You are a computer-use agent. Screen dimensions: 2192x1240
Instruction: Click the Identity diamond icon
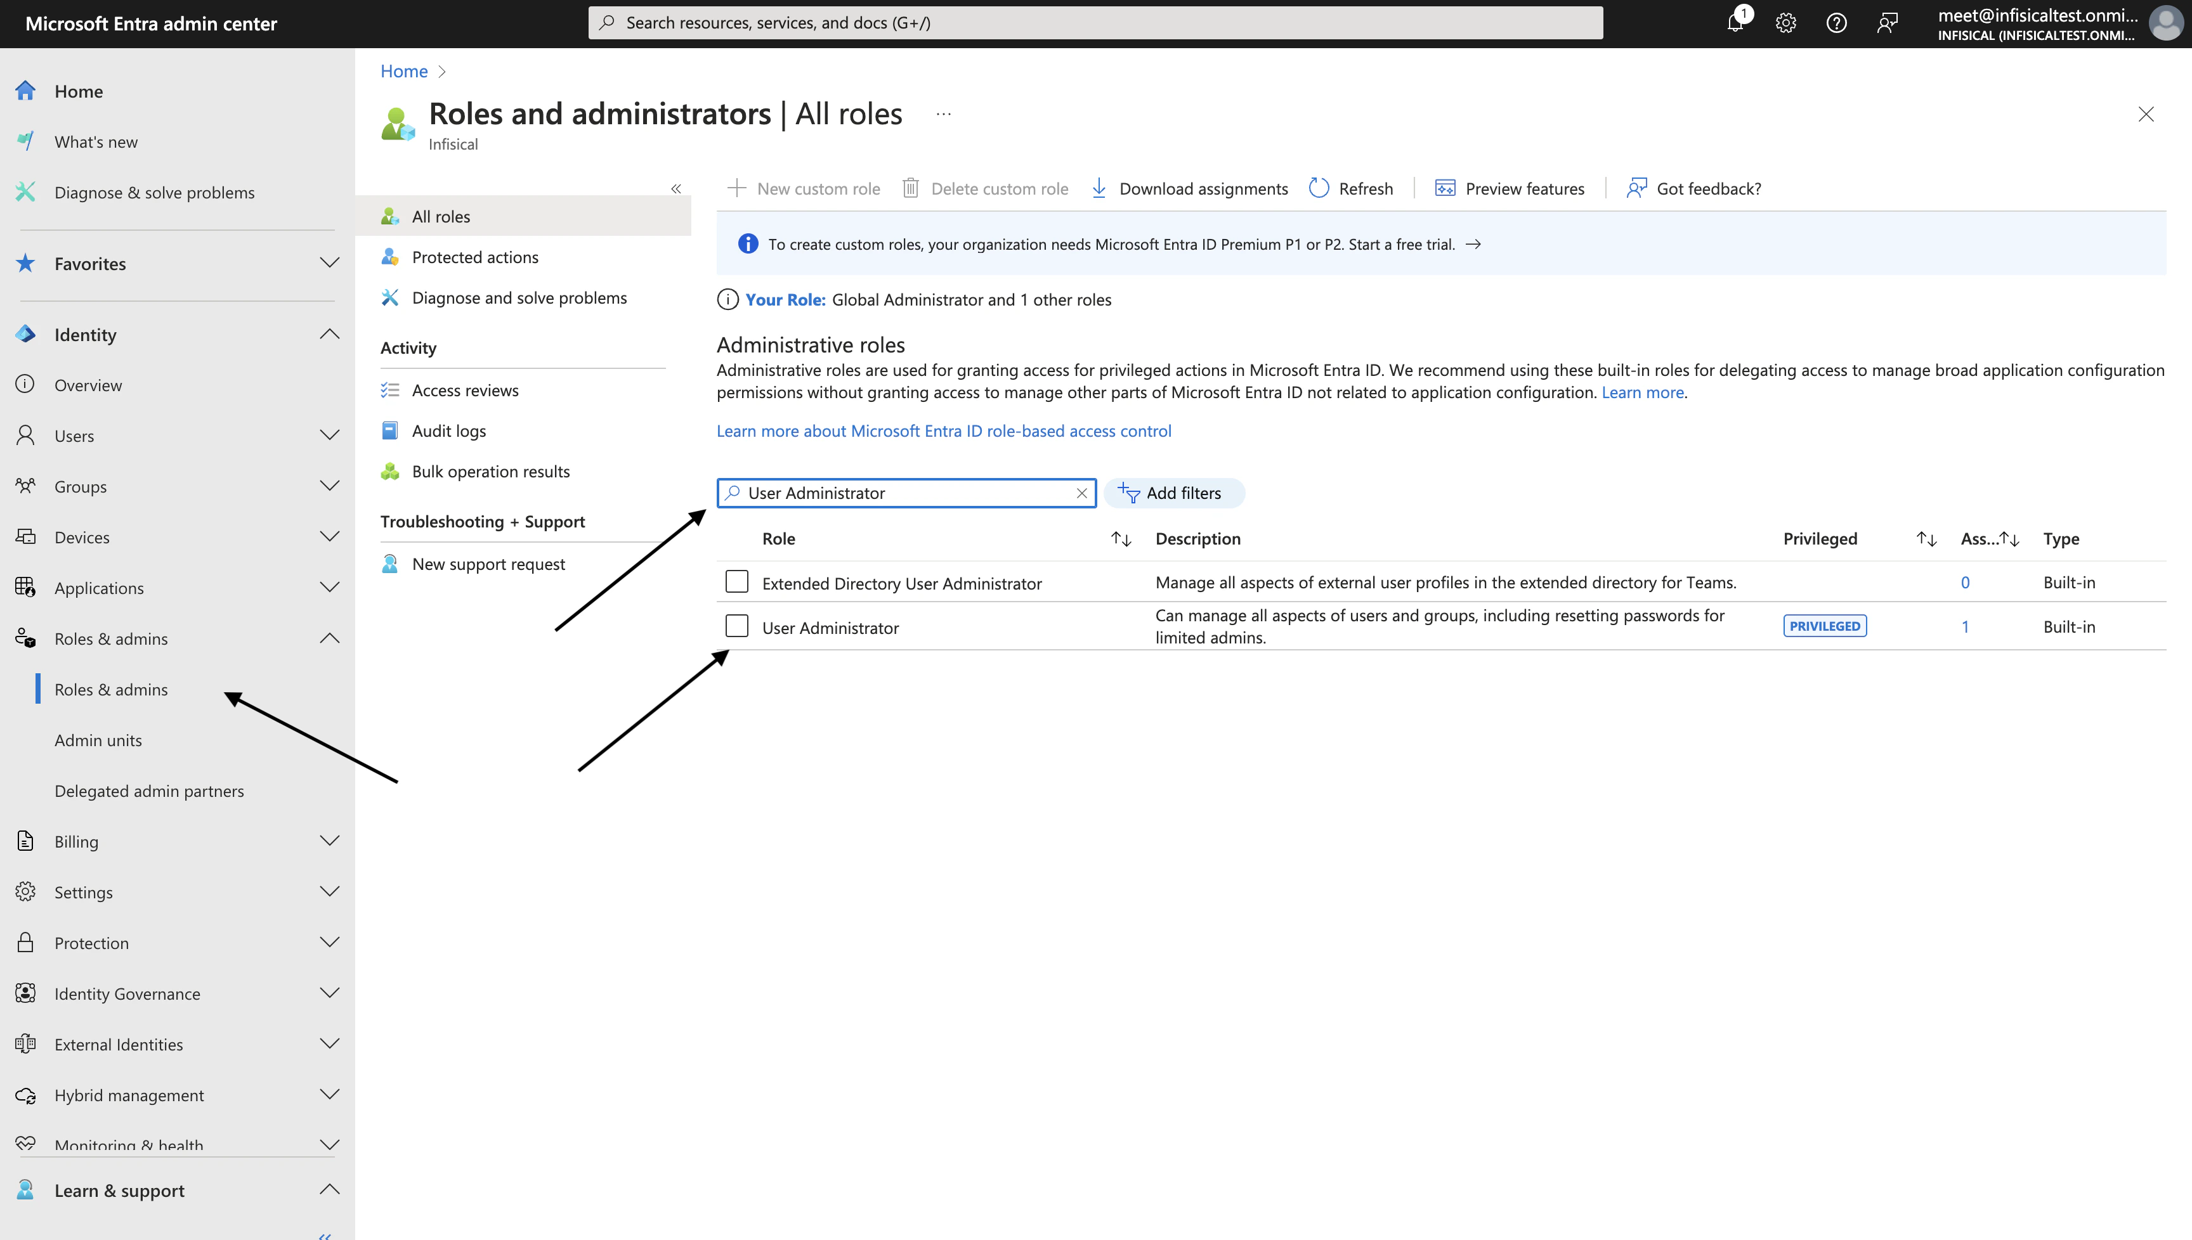tap(25, 334)
